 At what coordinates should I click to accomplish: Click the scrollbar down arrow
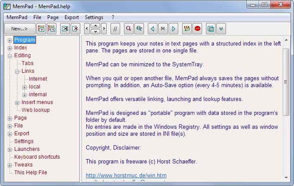click(x=286, y=177)
